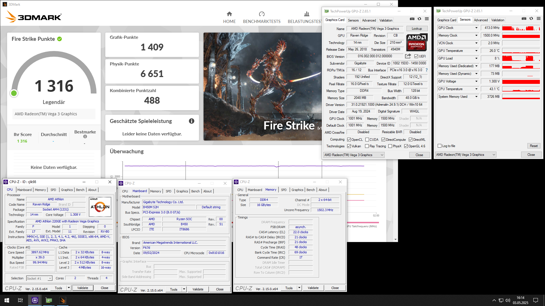545x306 pixels.
Task: Refresh left GPU-Z window using refresh icon
Action: pyautogui.click(x=419, y=19)
